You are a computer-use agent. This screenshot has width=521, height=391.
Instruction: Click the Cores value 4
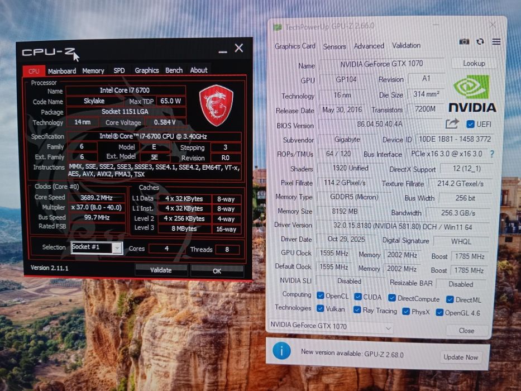(166, 249)
